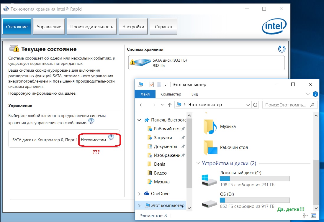Open the Справка tab

(163, 27)
